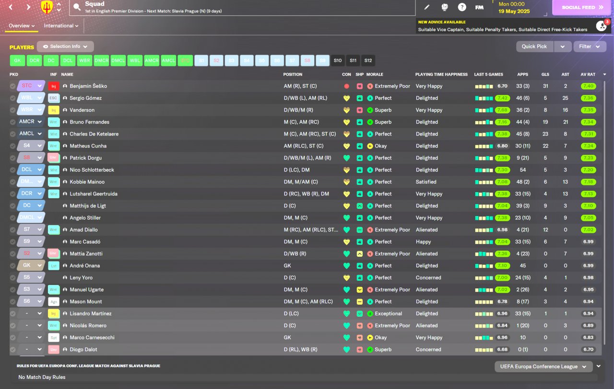Select the GK position chip
The image size is (614, 389).
pos(17,61)
